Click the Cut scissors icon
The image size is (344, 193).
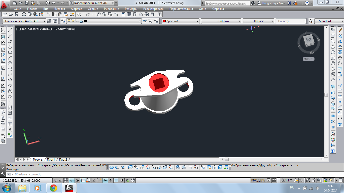click(49, 15)
